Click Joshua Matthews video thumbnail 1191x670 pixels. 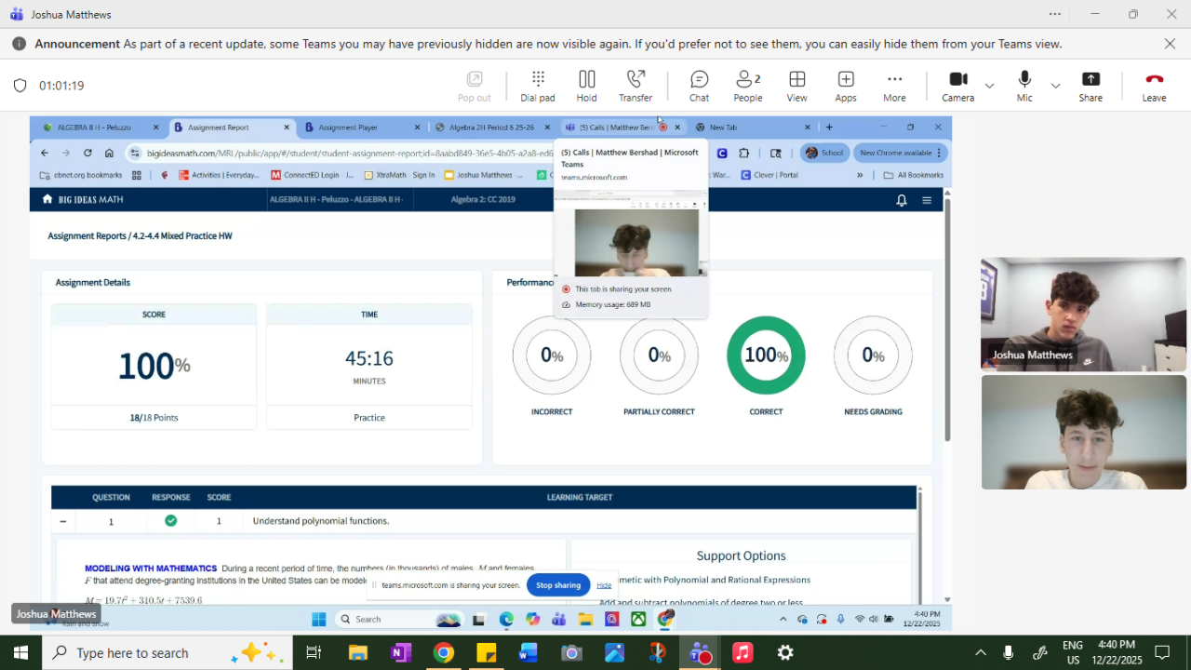click(x=1083, y=315)
